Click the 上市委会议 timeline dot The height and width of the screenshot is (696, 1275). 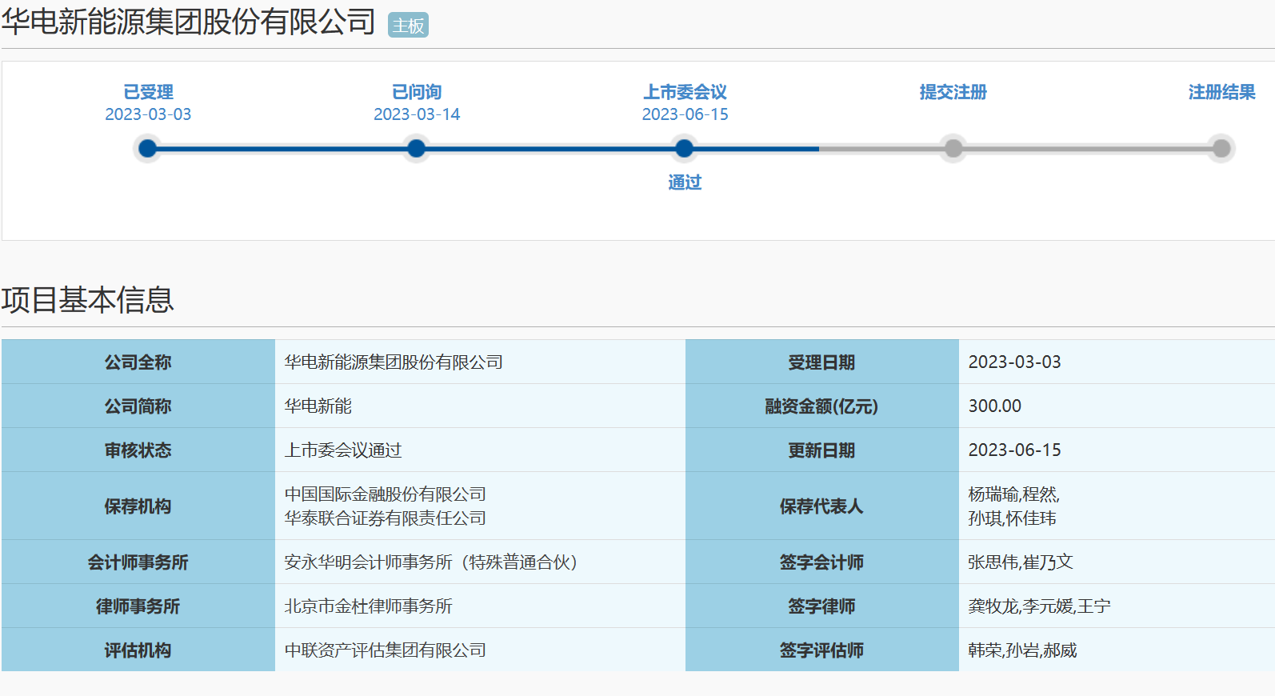pos(684,148)
